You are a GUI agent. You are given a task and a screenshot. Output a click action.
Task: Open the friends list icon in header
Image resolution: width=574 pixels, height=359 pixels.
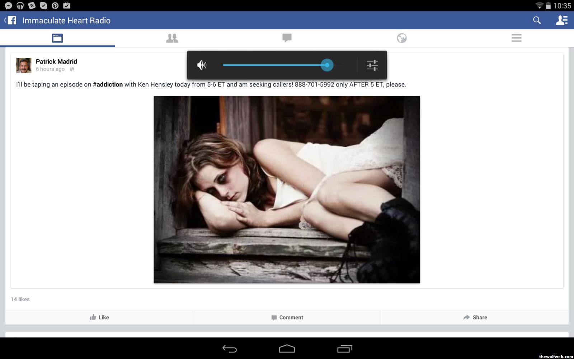point(561,20)
